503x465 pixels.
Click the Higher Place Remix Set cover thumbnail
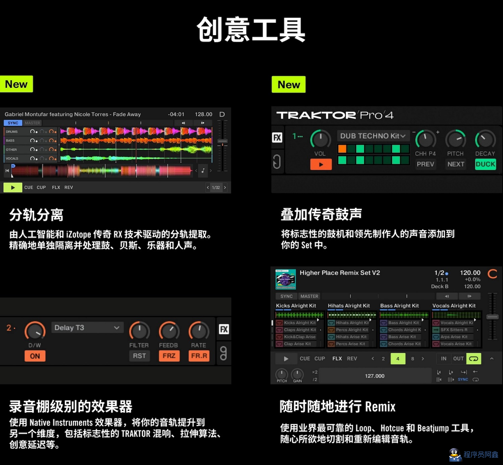click(285, 279)
